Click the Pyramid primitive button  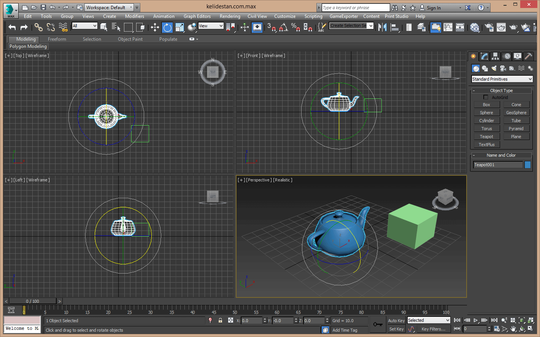pos(516,129)
